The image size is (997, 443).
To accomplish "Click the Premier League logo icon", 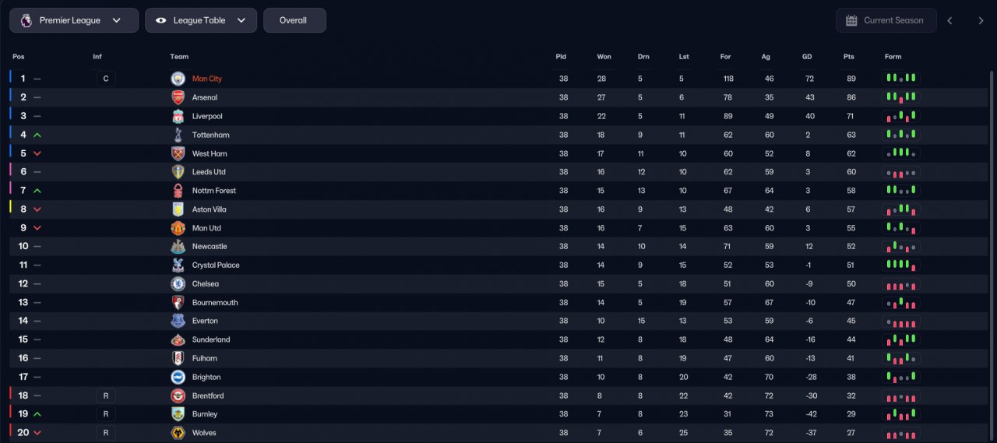I will click(26, 20).
